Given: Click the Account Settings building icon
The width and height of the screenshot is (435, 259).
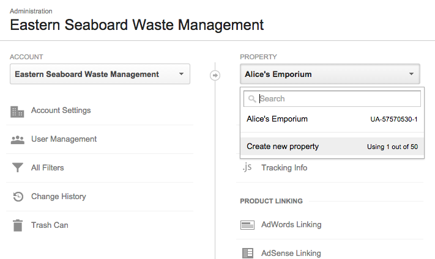Looking at the screenshot, I should (17, 112).
